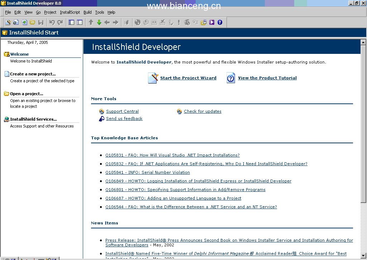Click the Project Wizard icon beside Start link
The height and width of the screenshot is (260, 367).
(153, 78)
